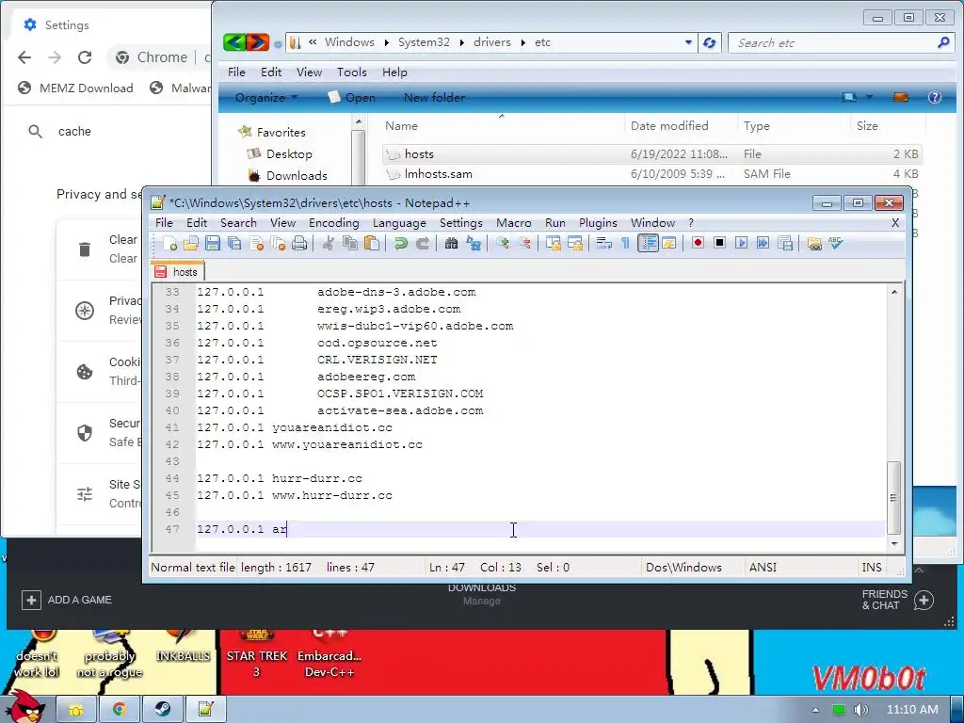Click line 42 www.youareanidiot.cc entry

tap(347, 444)
